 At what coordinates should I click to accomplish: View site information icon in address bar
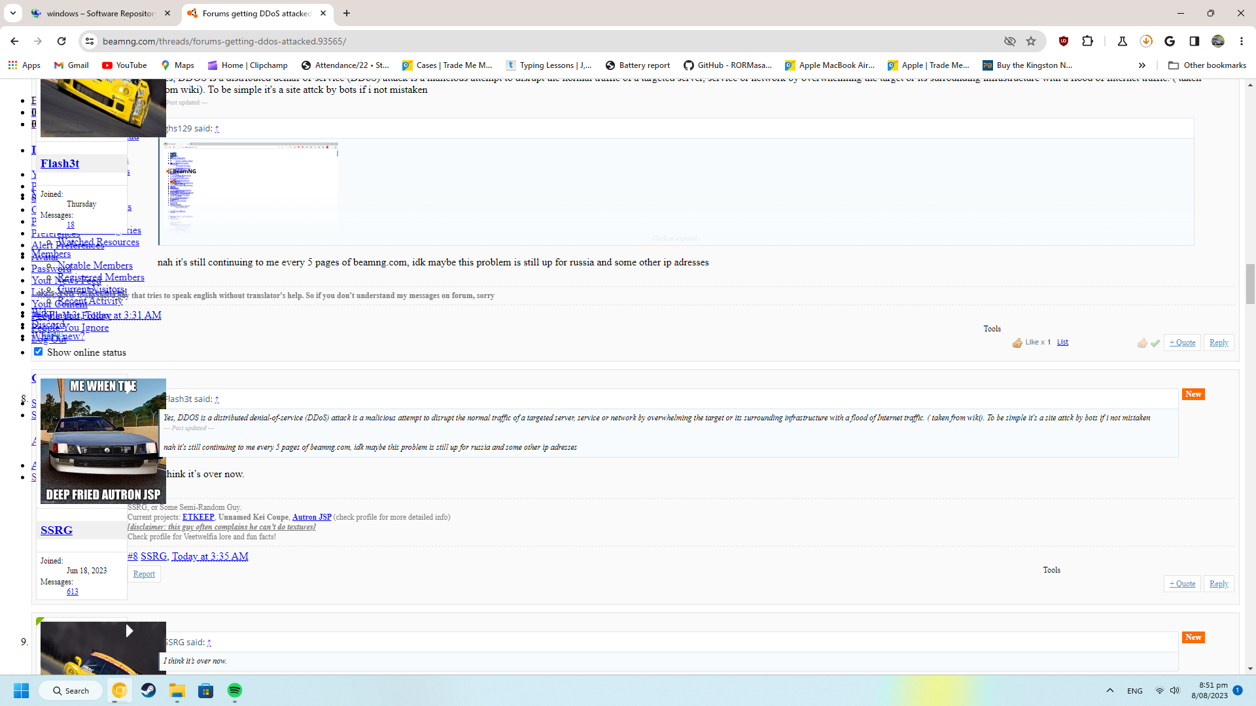click(90, 41)
